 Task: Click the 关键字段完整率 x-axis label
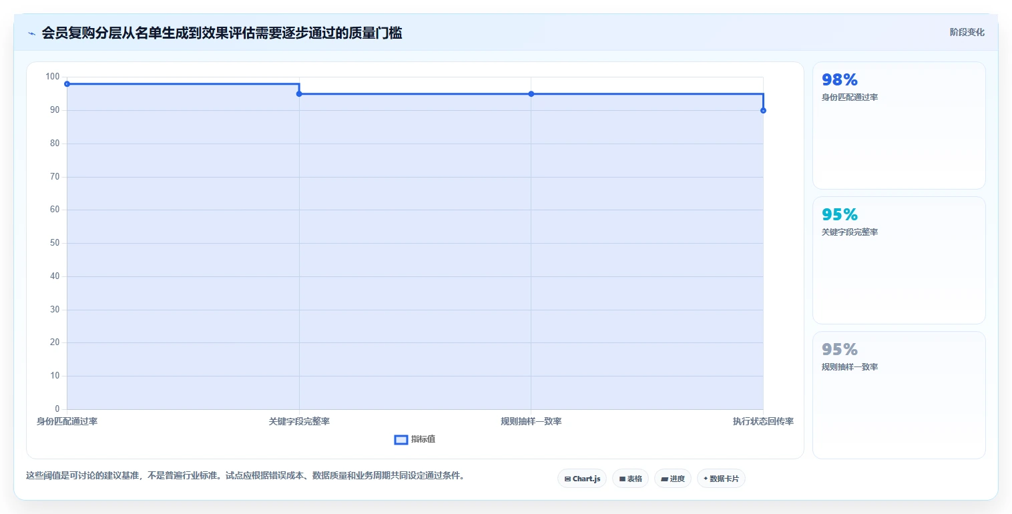tap(299, 422)
